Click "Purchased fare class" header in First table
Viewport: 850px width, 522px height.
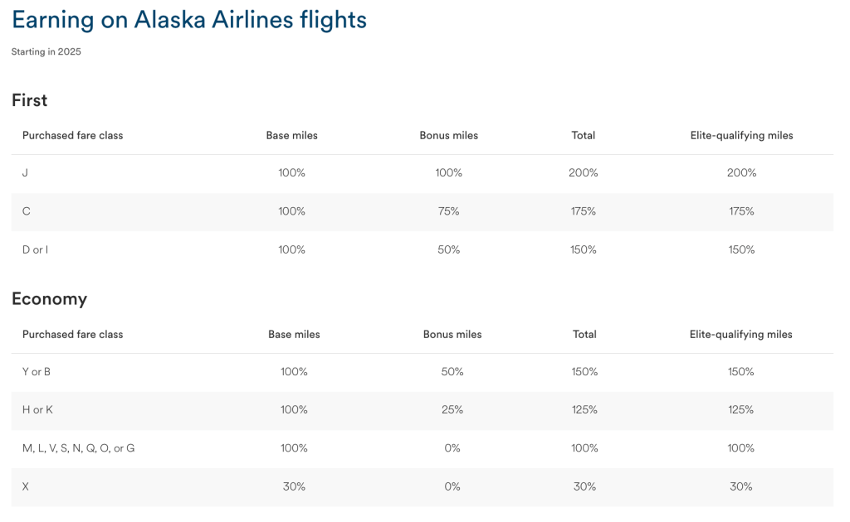[x=72, y=135]
